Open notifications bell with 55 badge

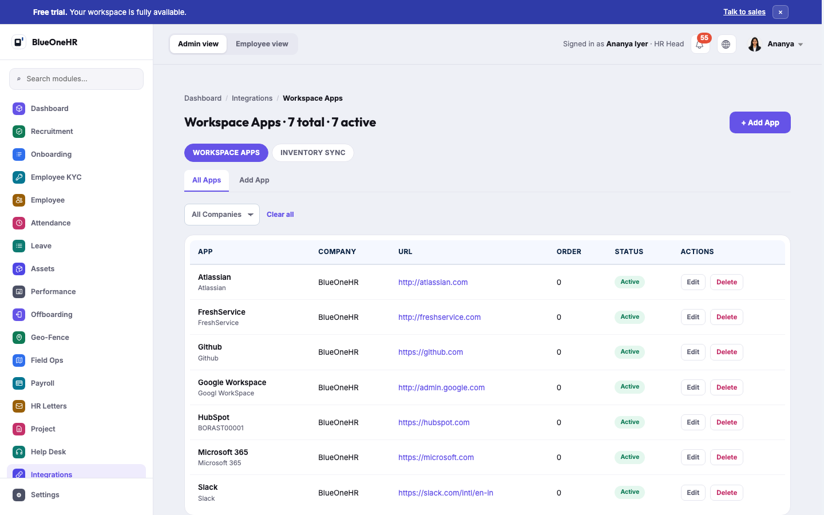700,44
